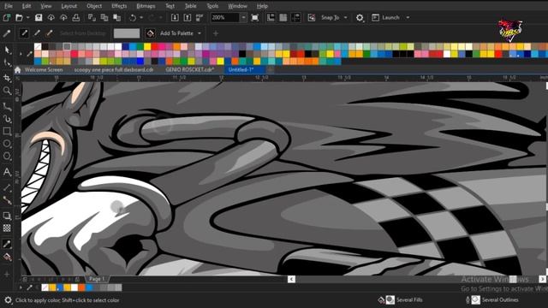The image size is (548, 308).
Task: Click the Import icon
Action: (175, 17)
